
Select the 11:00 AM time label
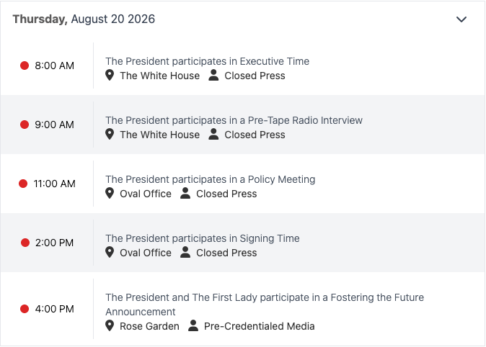click(x=55, y=184)
